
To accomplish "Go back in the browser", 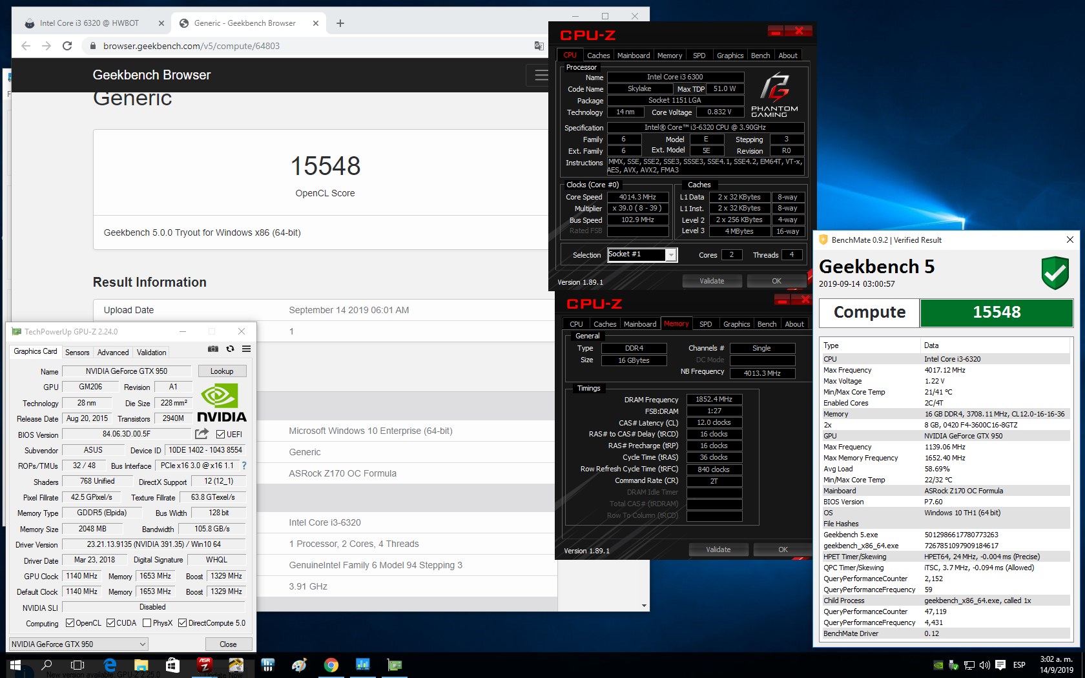I will click(x=26, y=46).
